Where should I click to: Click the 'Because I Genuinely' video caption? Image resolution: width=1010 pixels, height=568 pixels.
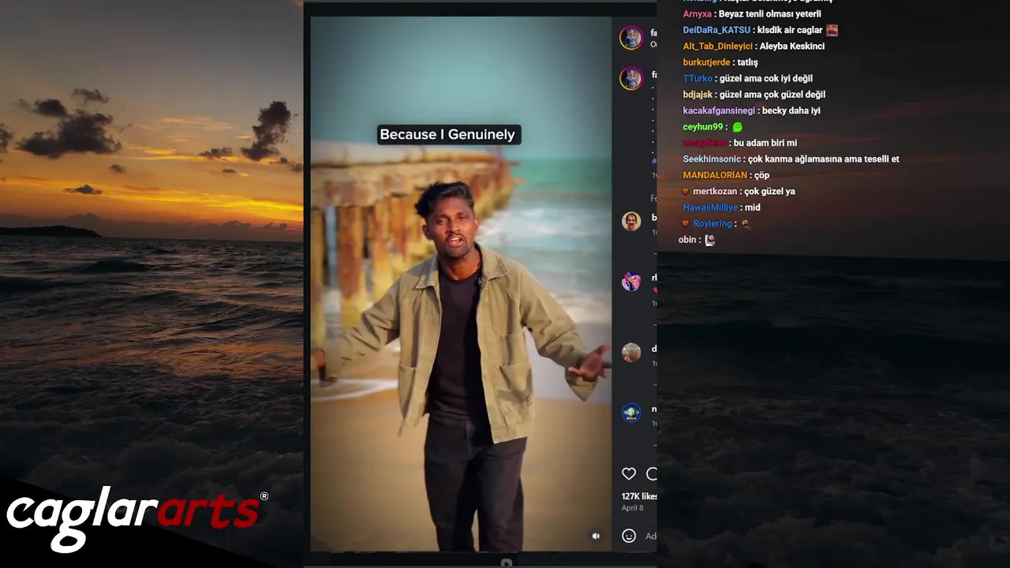click(447, 134)
